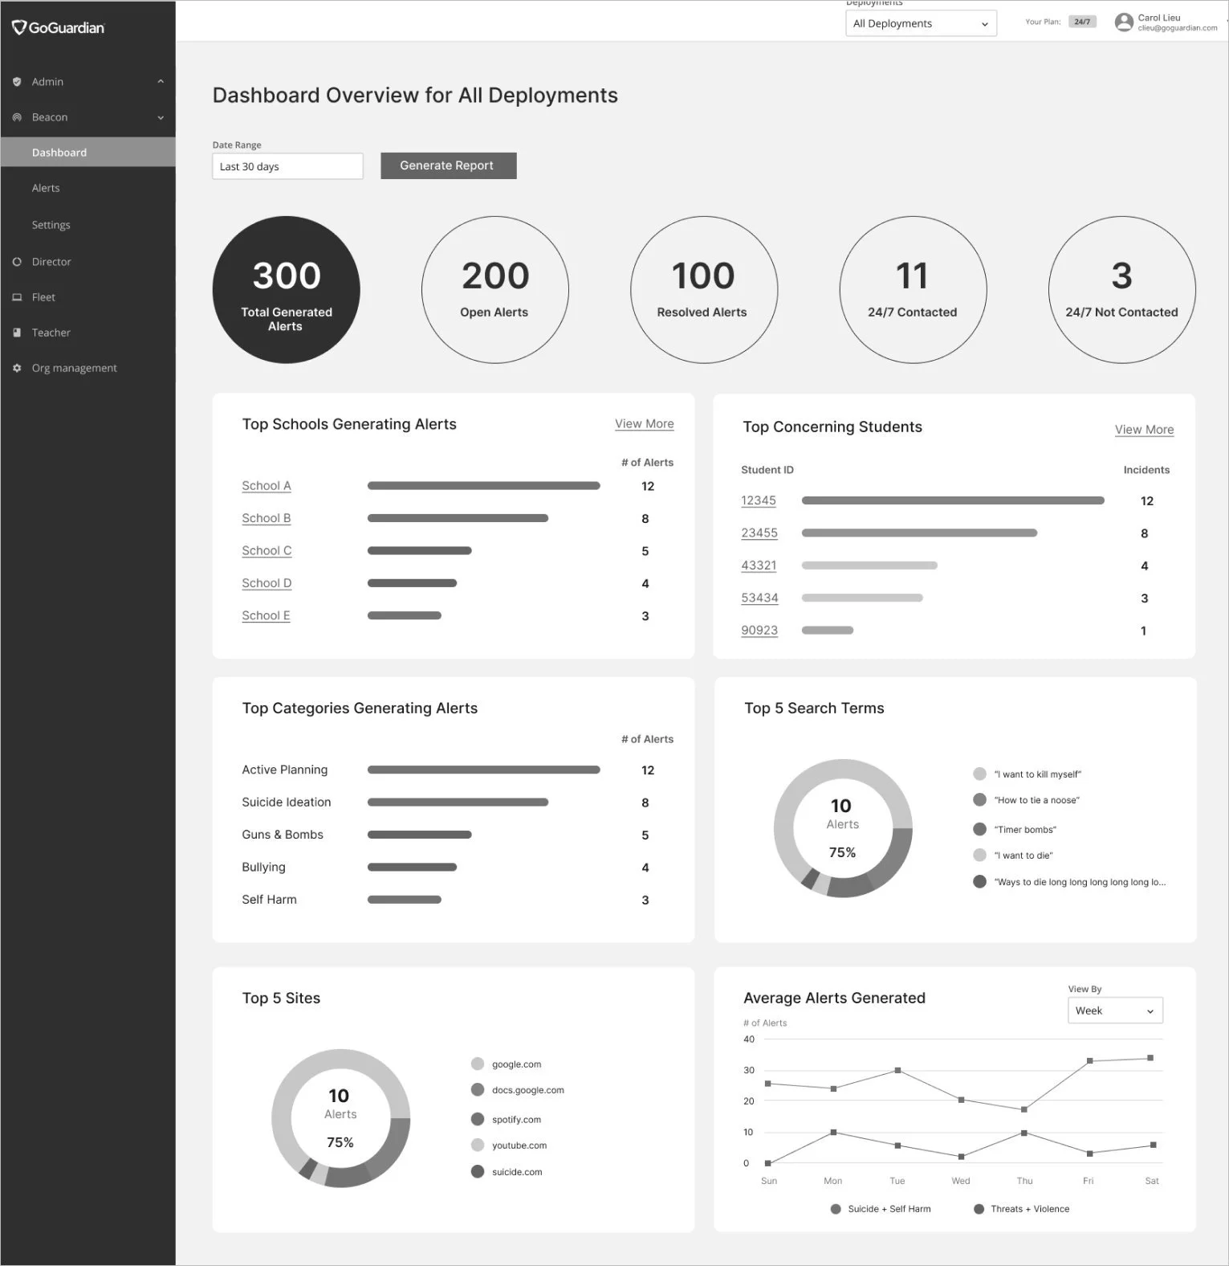The height and width of the screenshot is (1266, 1229).
Task: Open the All Deployments dropdown
Action: coord(921,23)
